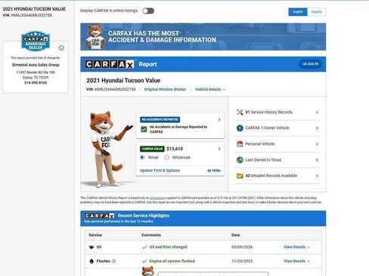This screenshot has width=369, height=276.
Task: Click the CARFAX Advantage Dealer badge
Action: pyautogui.click(x=36, y=41)
